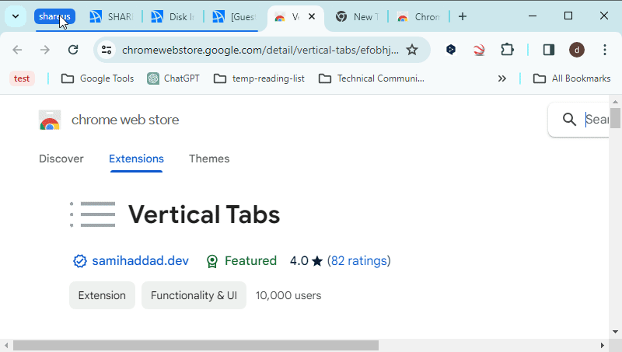Open the 'test' bookmark group
This screenshot has width=622, height=352.
pyautogui.click(x=22, y=78)
